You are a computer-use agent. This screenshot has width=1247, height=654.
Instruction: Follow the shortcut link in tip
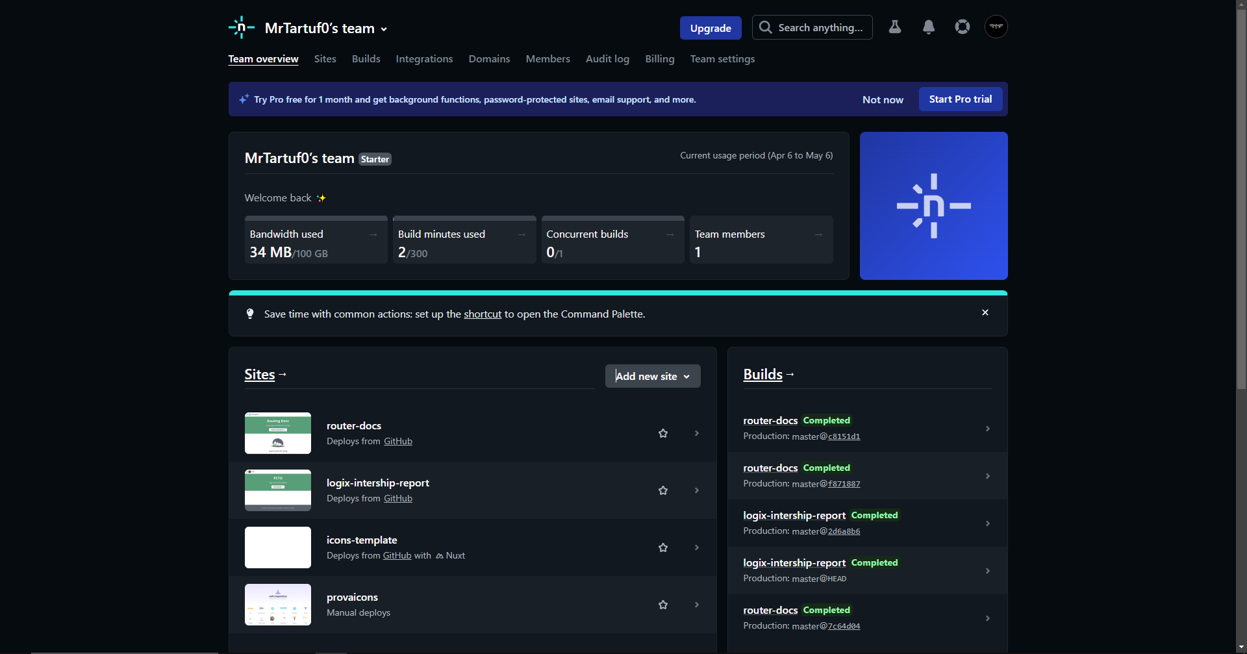point(483,314)
